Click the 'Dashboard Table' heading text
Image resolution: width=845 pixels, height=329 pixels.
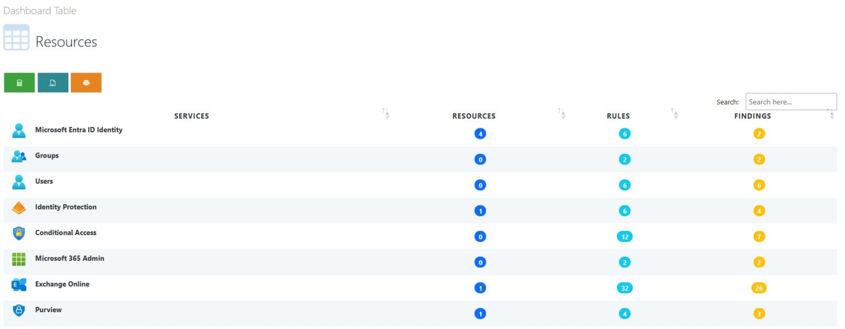click(x=40, y=11)
